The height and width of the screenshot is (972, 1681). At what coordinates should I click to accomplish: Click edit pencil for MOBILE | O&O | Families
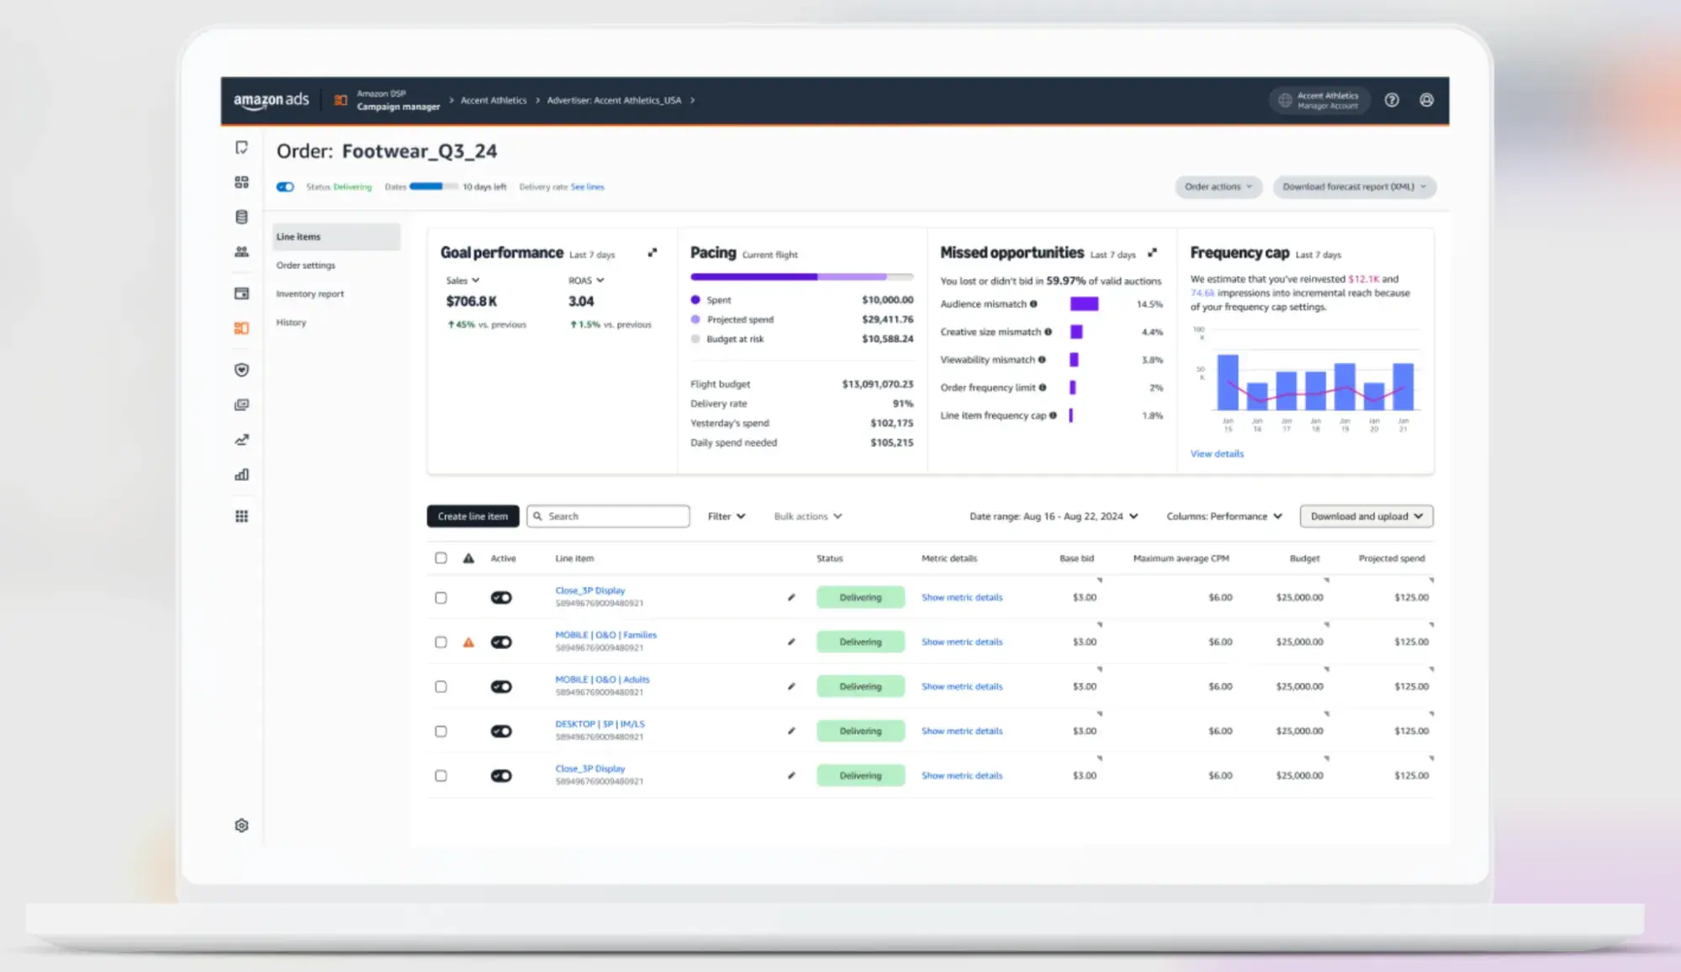tap(790, 642)
